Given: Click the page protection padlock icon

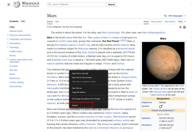Looking at the screenshot, I should coord(184,27).
